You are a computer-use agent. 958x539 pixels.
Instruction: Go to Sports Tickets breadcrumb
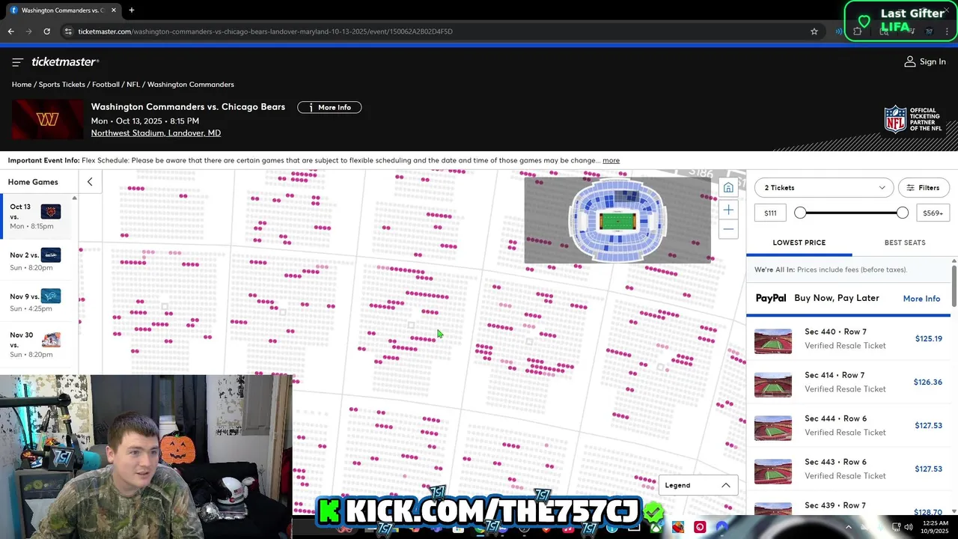tap(61, 85)
